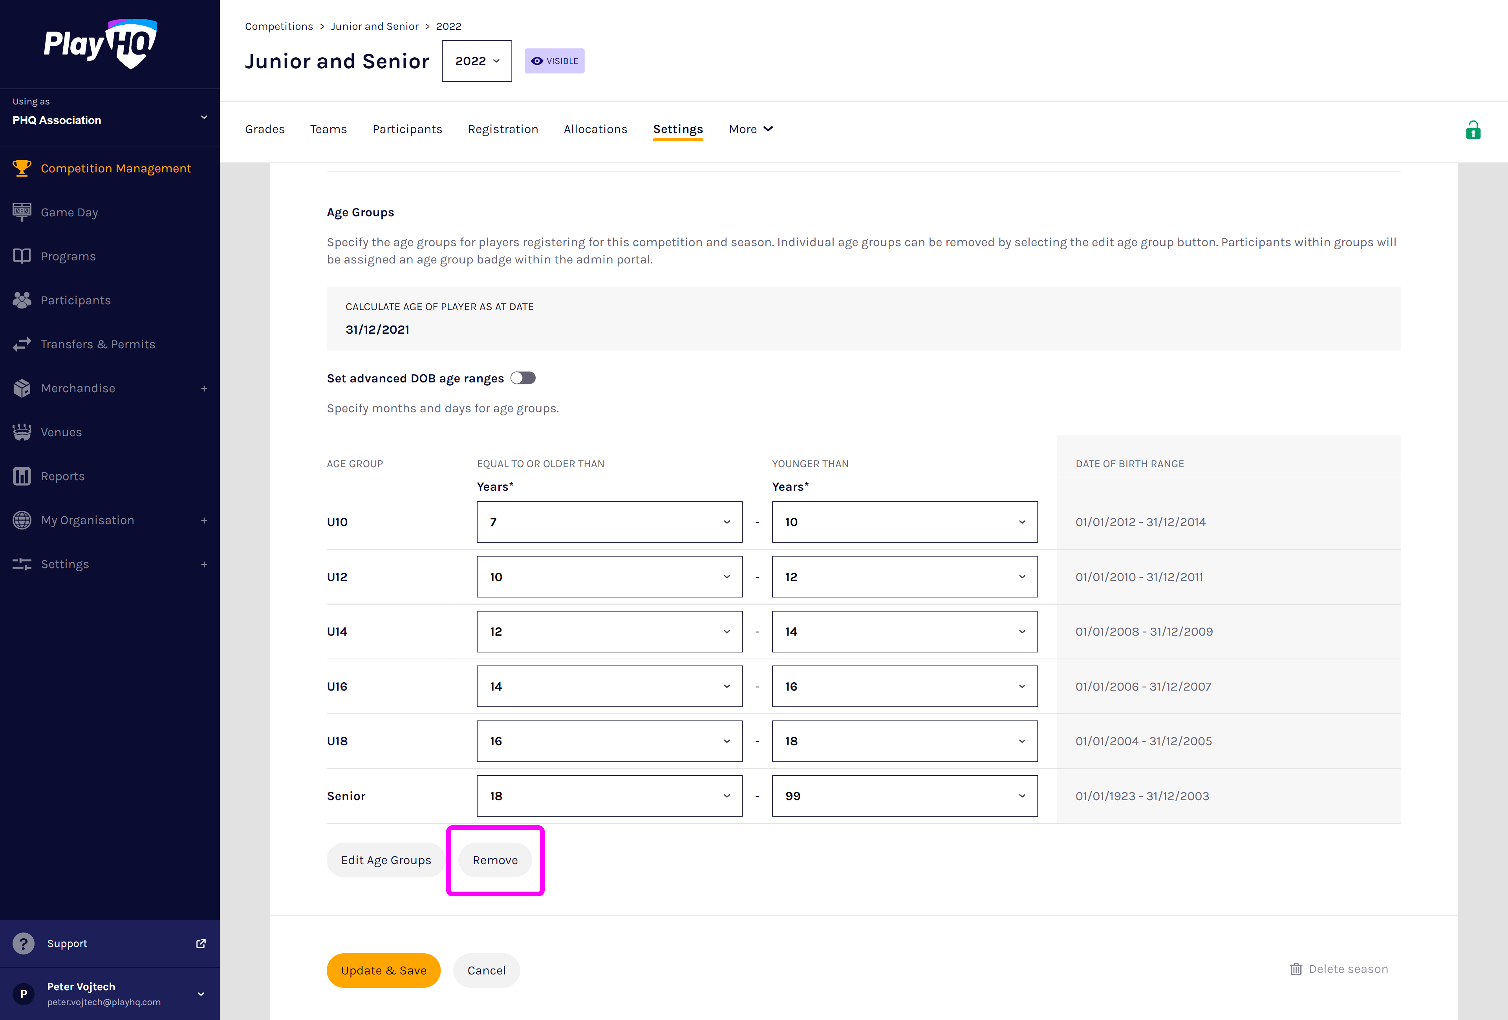Open the Grades tab
Screen dimensions: 1508x1020
pos(265,129)
